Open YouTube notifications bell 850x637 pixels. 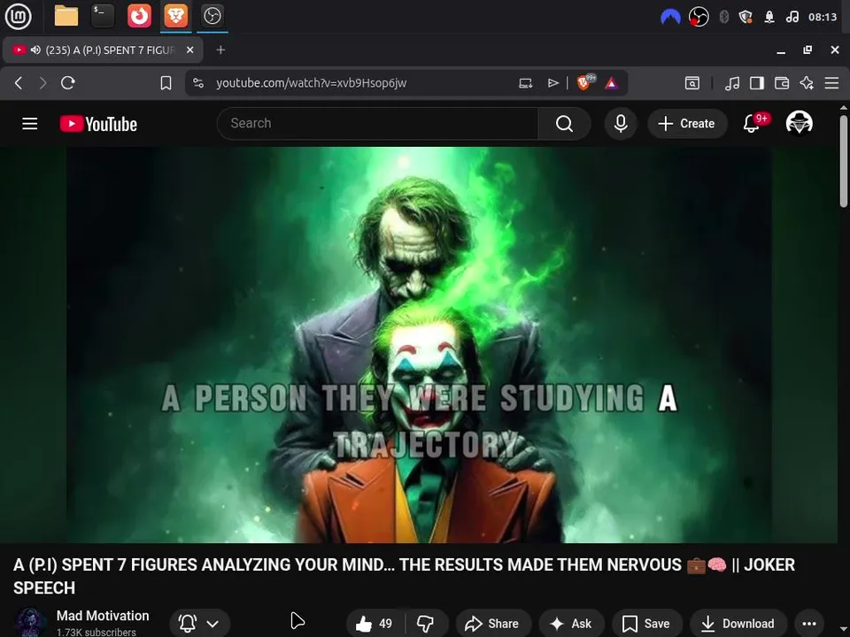point(752,124)
